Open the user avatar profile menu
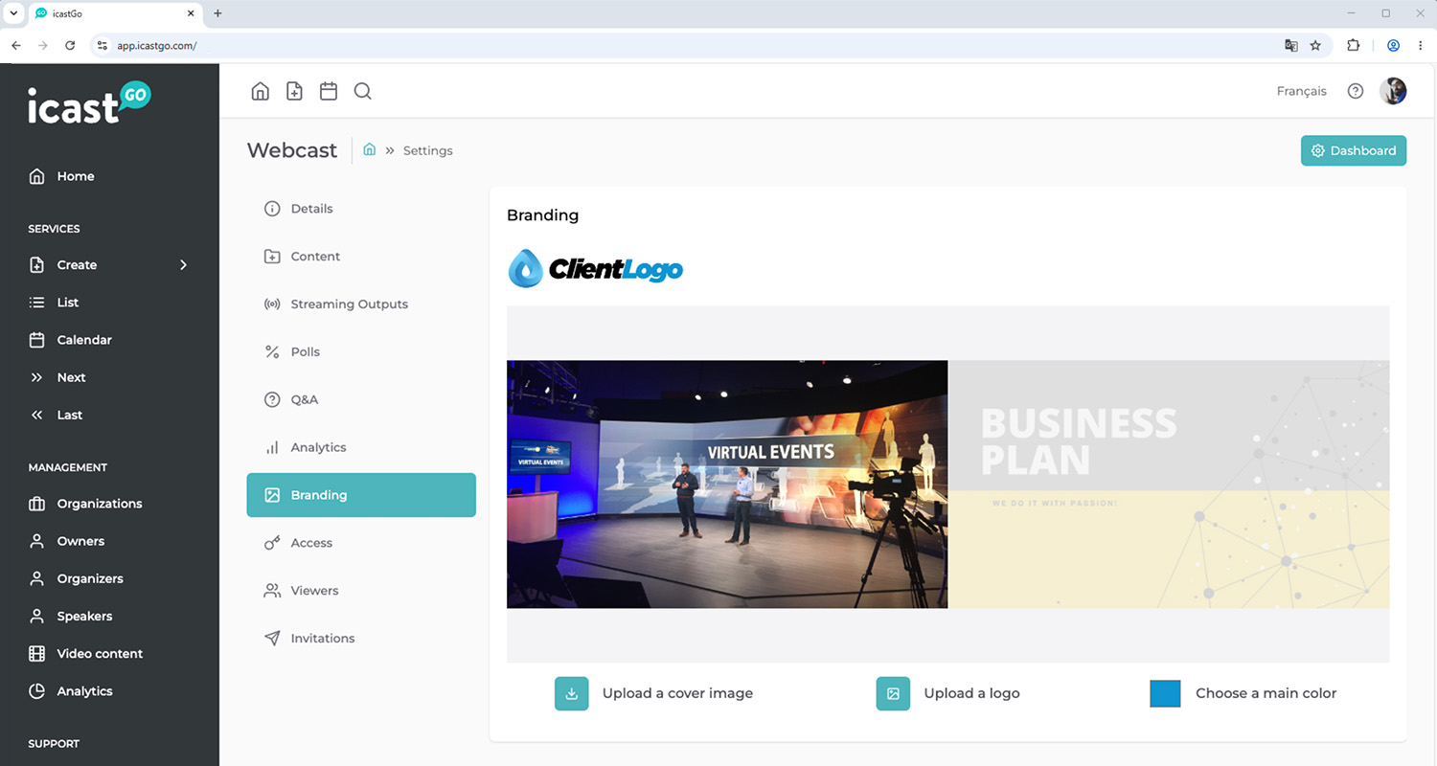 1393,91
